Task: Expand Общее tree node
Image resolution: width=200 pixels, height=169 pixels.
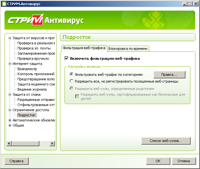Action: click(x=10, y=125)
